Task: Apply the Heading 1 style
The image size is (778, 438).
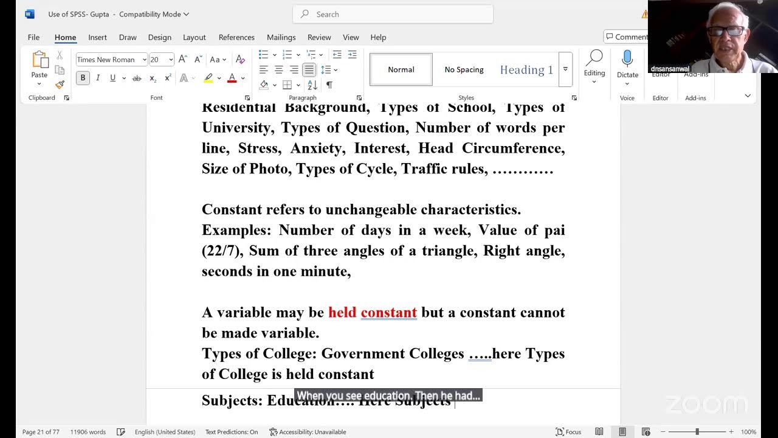Action: [x=526, y=69]
